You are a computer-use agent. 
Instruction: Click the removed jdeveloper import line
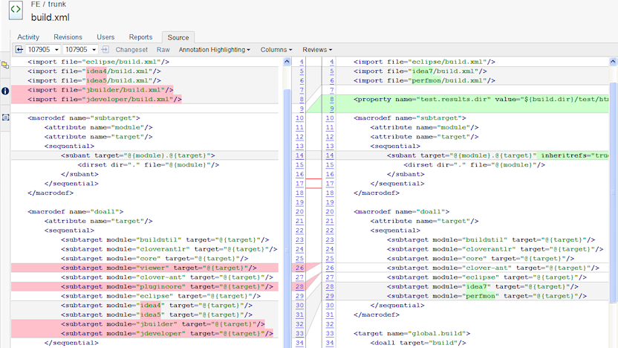pos(105,100)
